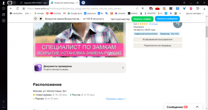Screen dimensions: 208x110
Task: Click the Показать телефон button
Action: [x=142, y=19]
